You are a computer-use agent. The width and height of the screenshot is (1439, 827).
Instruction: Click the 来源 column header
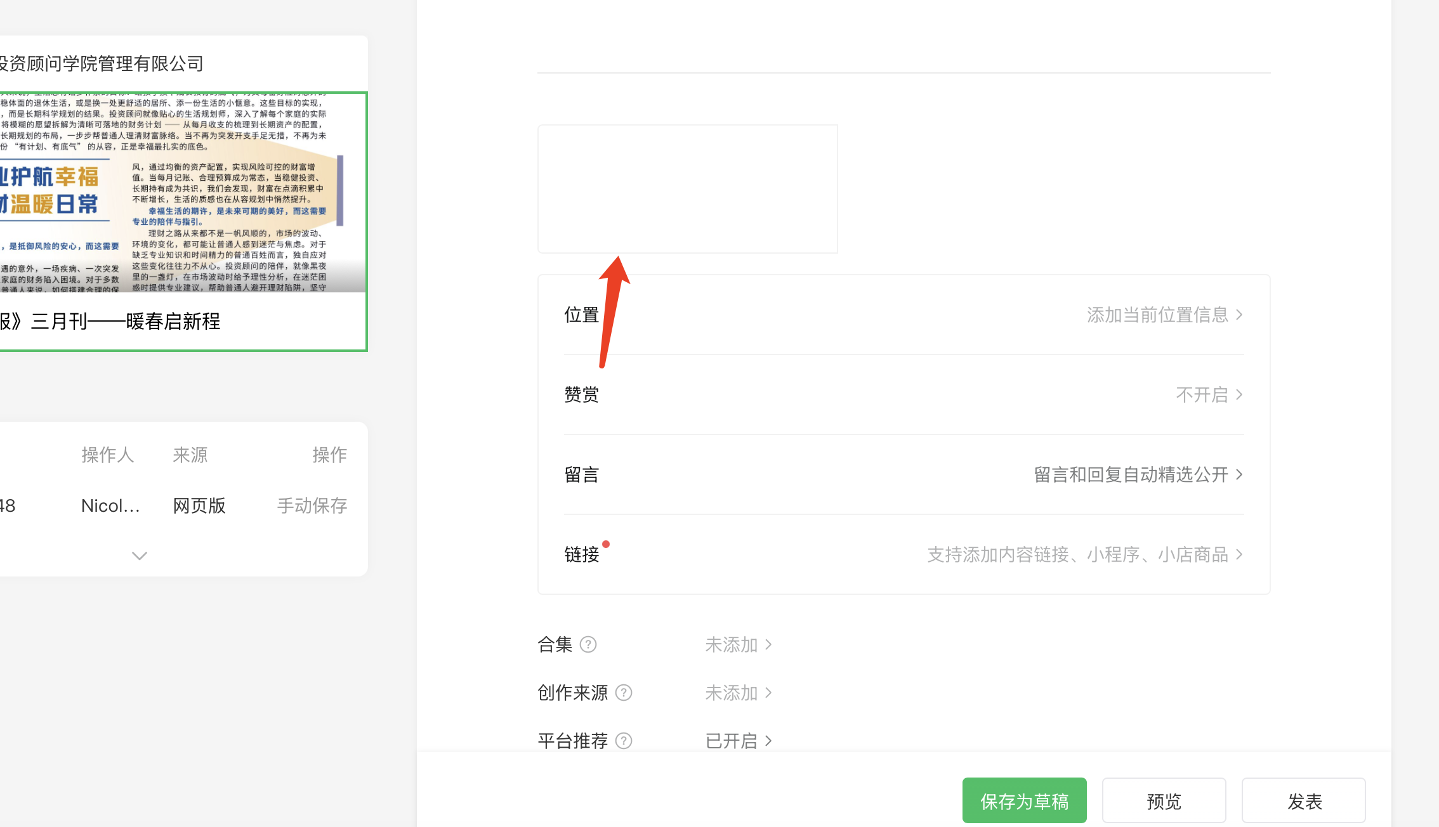[190, 455]
